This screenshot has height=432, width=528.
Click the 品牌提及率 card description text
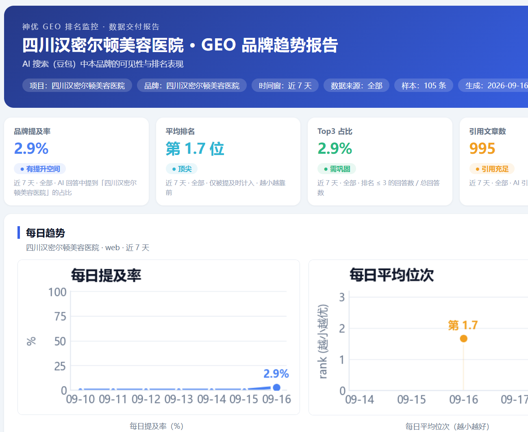click(75, 188)
